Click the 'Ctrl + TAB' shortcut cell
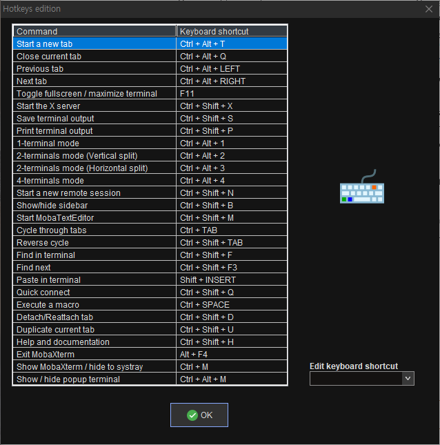The height and width of the screenshot is (445, 440). tap(232, 230)
